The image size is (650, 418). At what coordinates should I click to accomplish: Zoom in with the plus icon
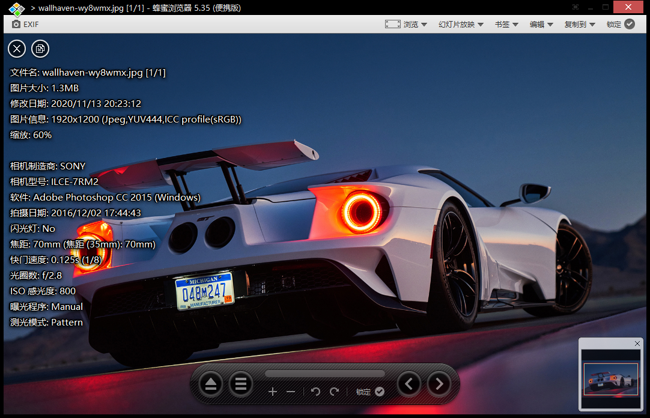point(273,392)
